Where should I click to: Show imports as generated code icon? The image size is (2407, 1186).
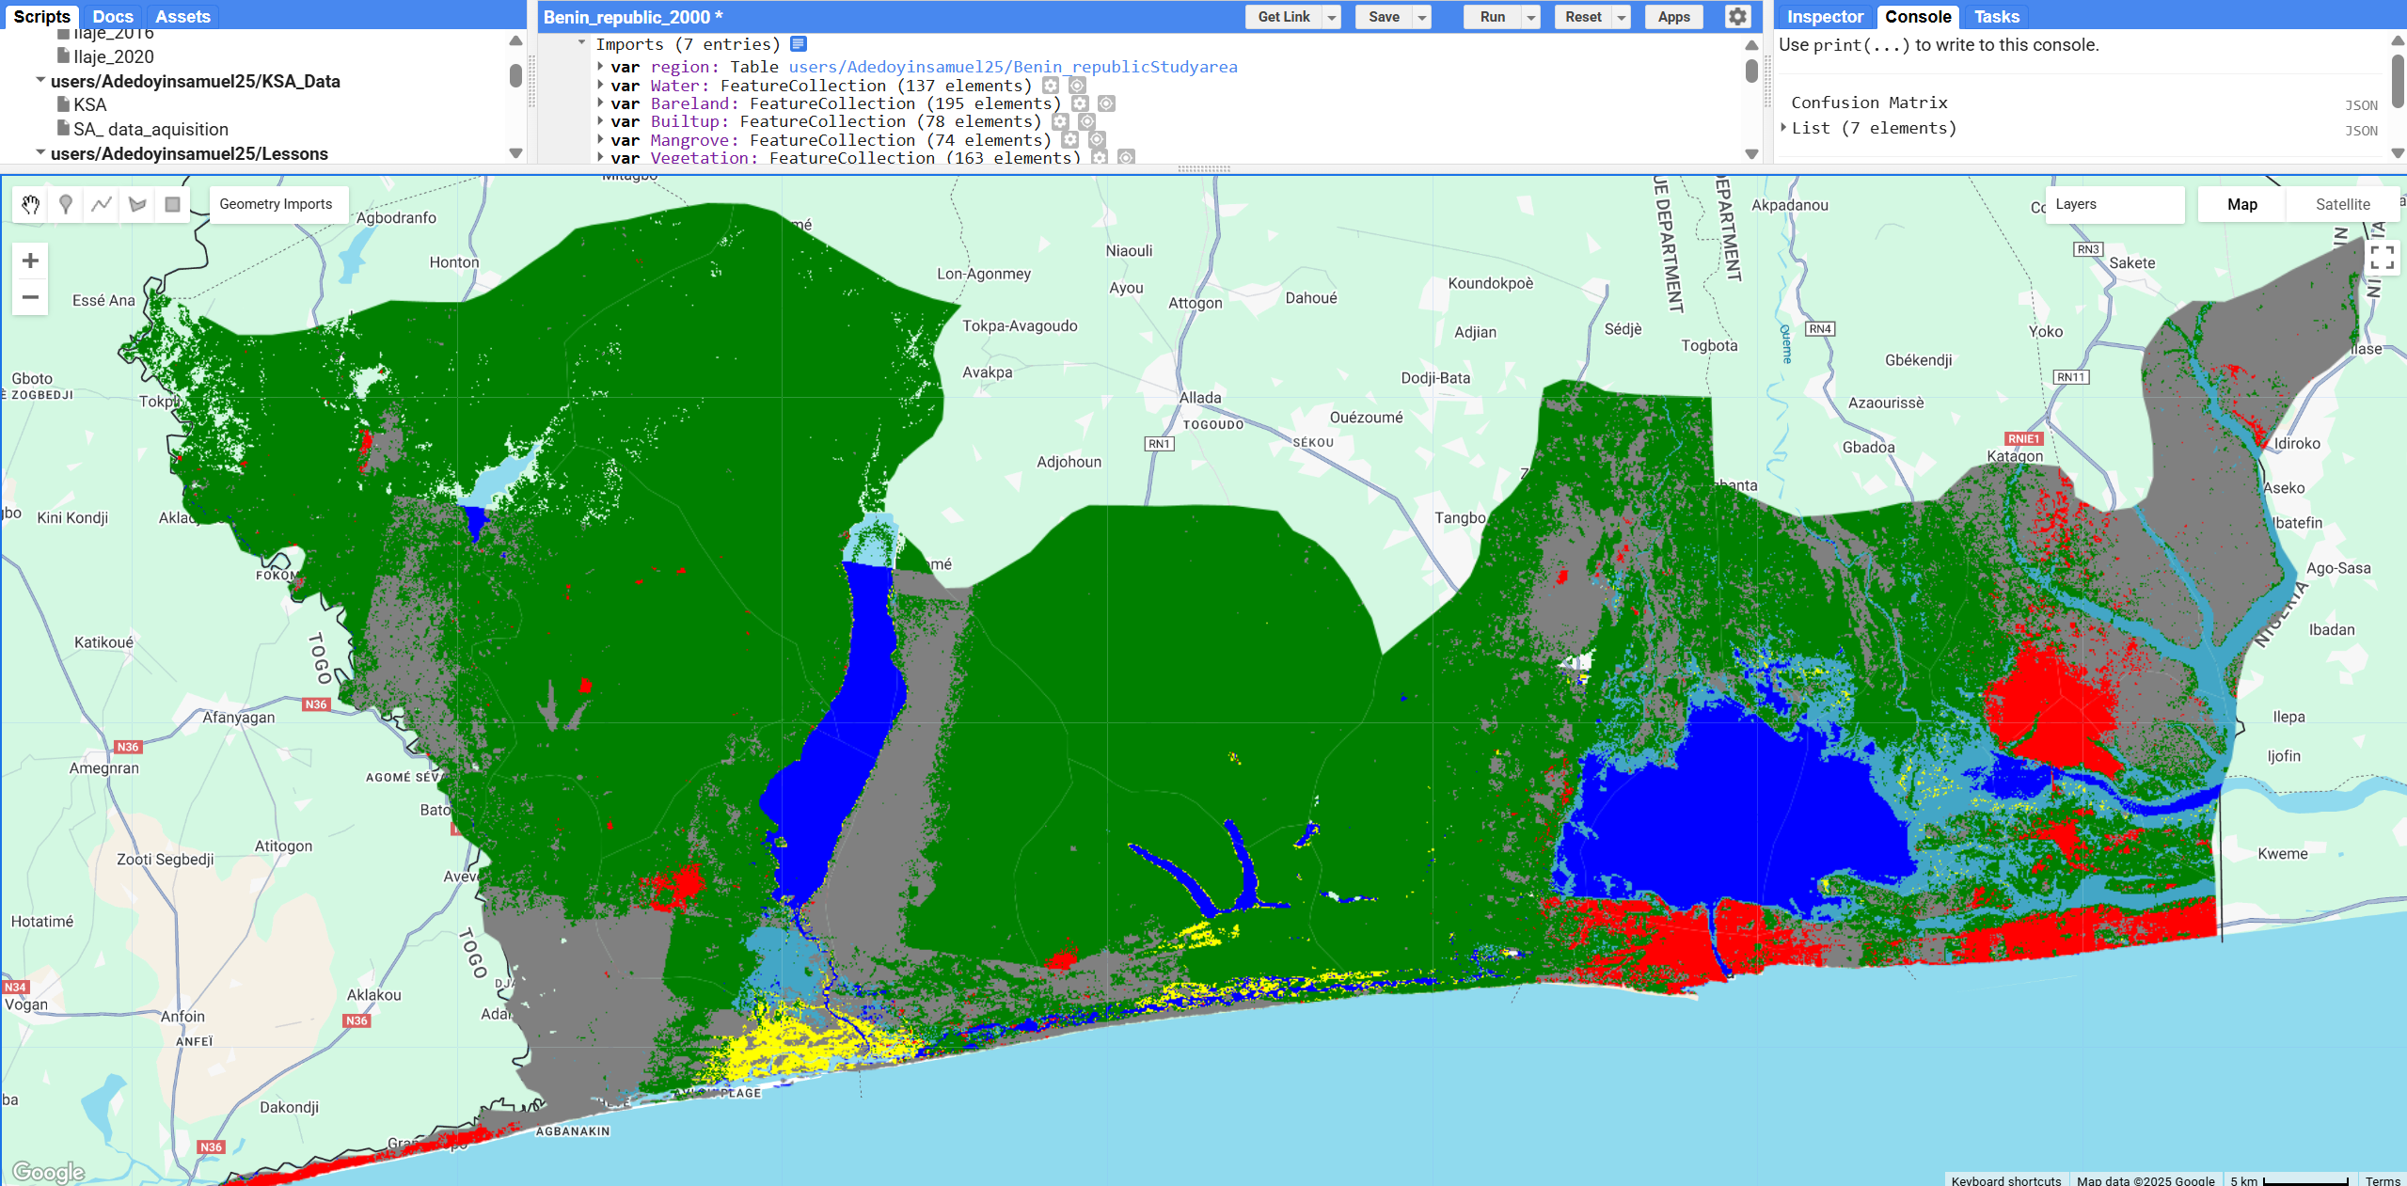pos(799,44)
